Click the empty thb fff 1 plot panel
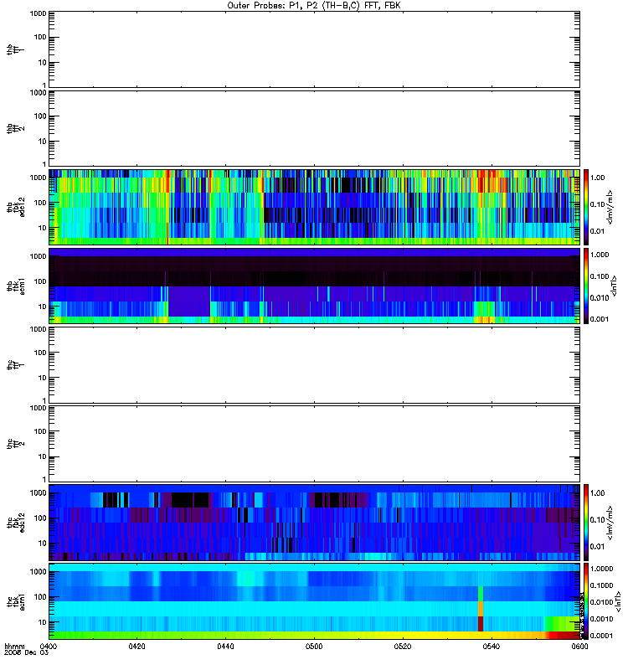This screenshot has width=628, height=670. pyautogui.click(x=314, y=49)
